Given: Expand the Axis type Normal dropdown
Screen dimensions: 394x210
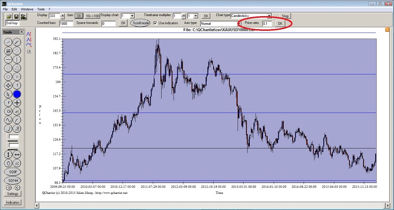Looking at the screenshot, I should pos(218,24).
